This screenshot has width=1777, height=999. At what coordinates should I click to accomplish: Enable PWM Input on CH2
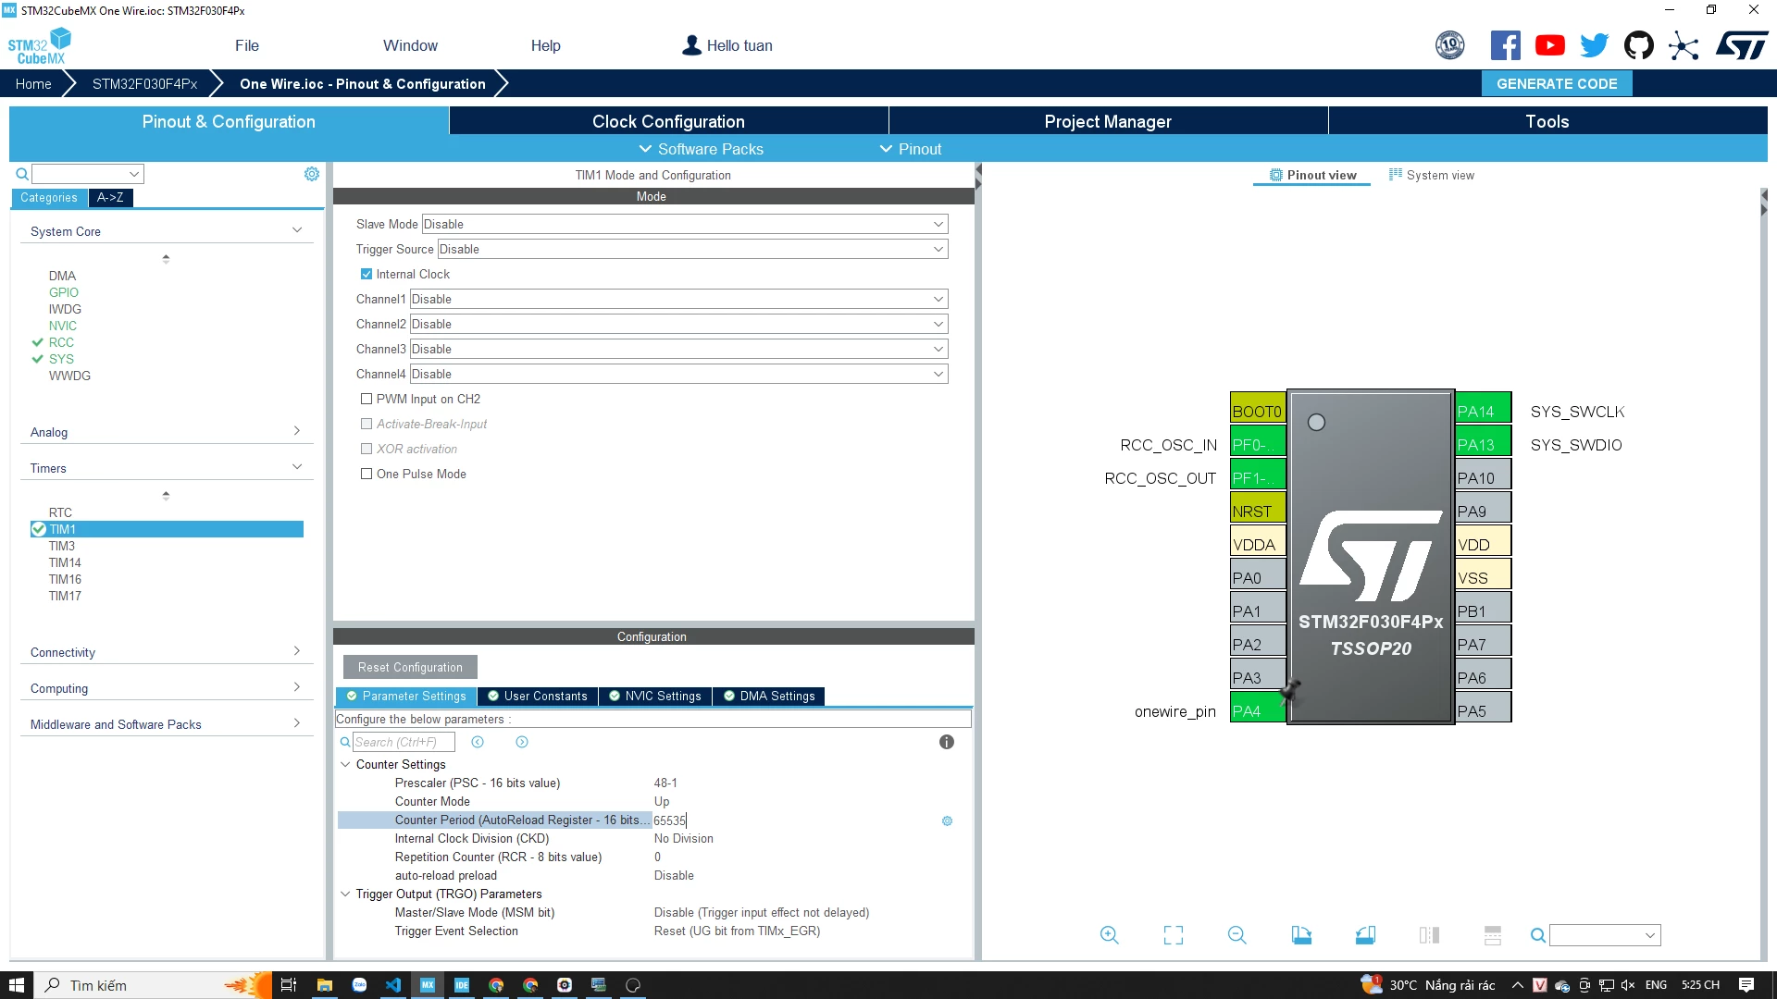(367, 399)
